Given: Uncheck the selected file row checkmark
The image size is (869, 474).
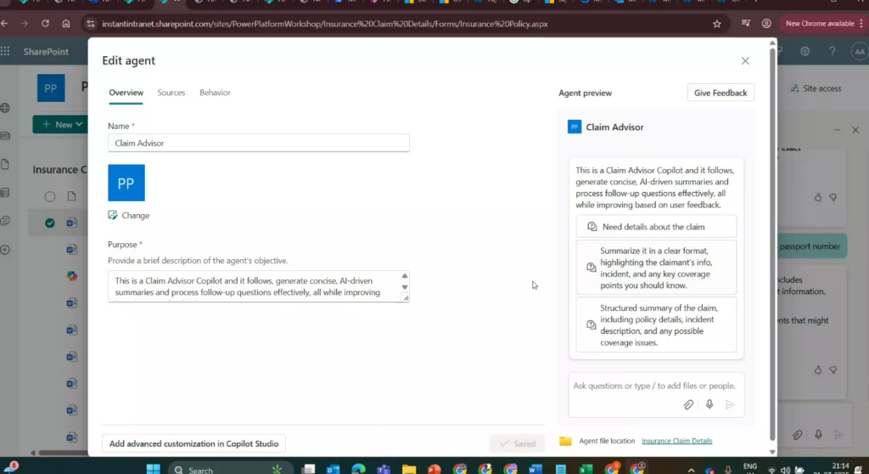Looking at the screenshot, I should (50, 223).
